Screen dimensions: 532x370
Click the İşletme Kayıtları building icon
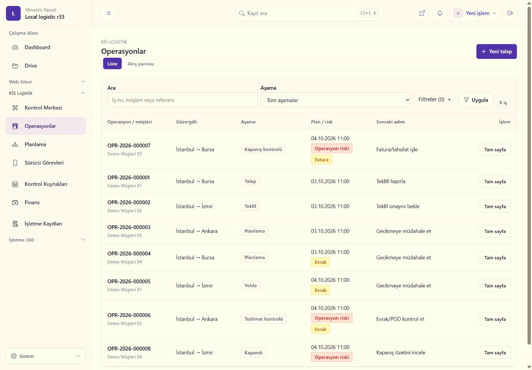click(x=15, y=223)
